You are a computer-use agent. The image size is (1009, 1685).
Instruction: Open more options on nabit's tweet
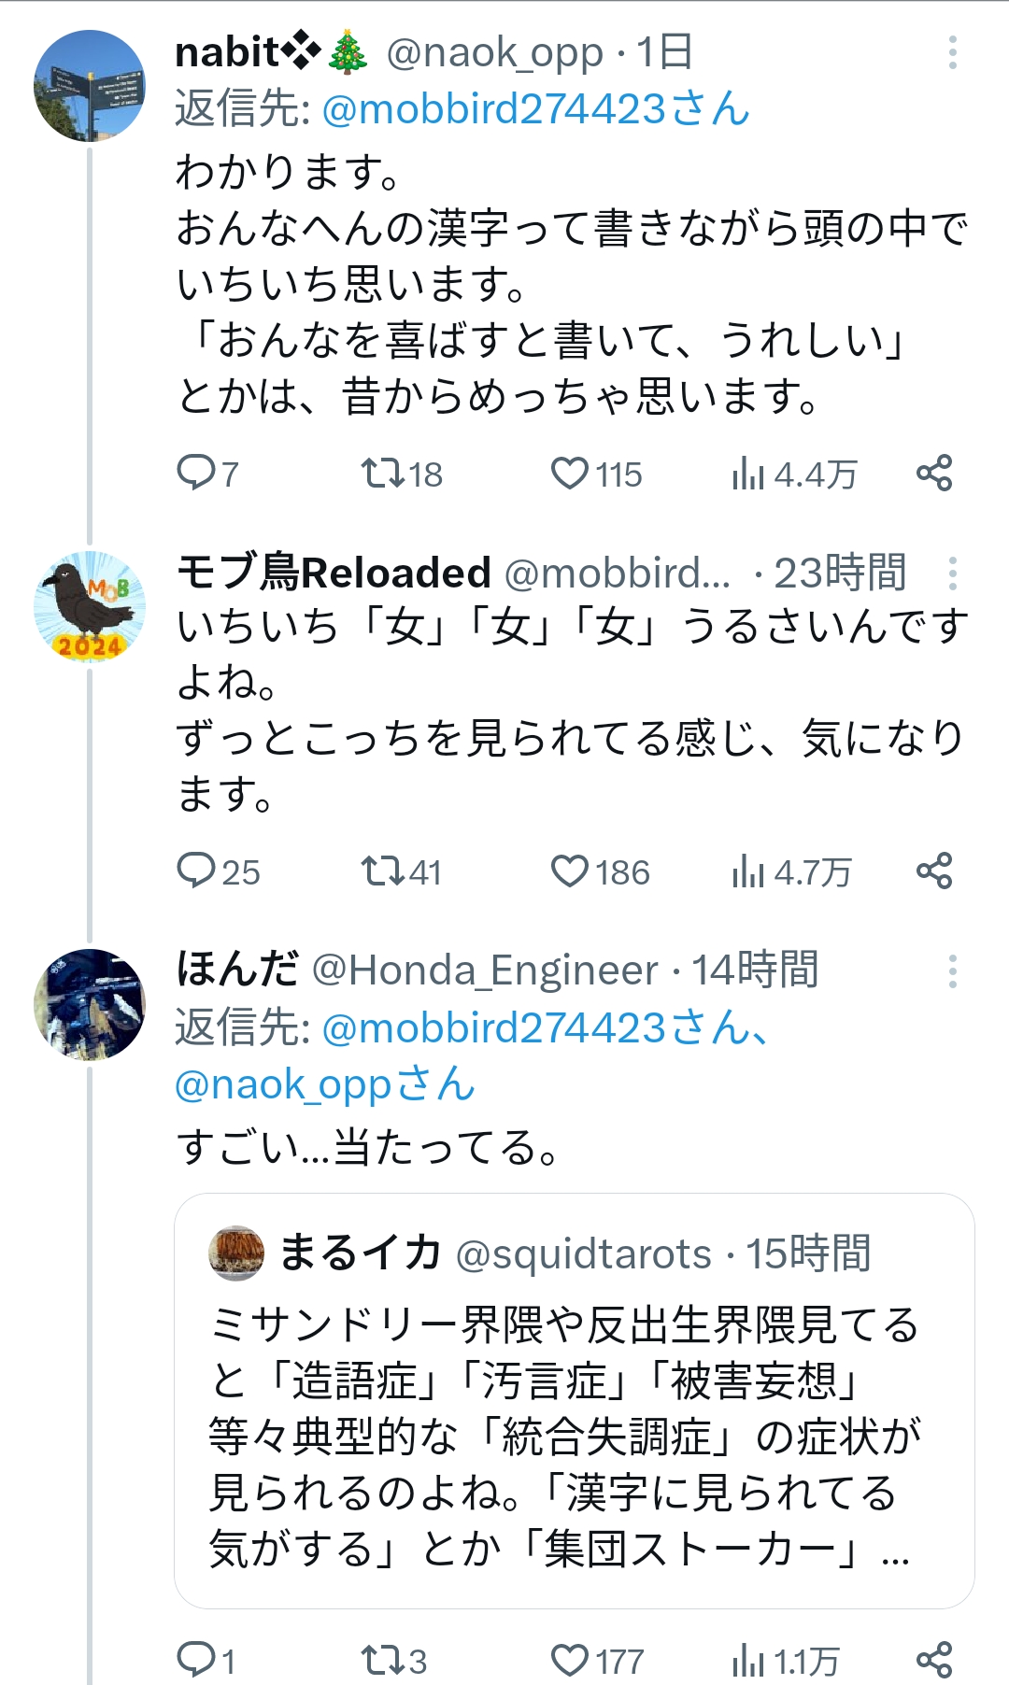[952, 52]
